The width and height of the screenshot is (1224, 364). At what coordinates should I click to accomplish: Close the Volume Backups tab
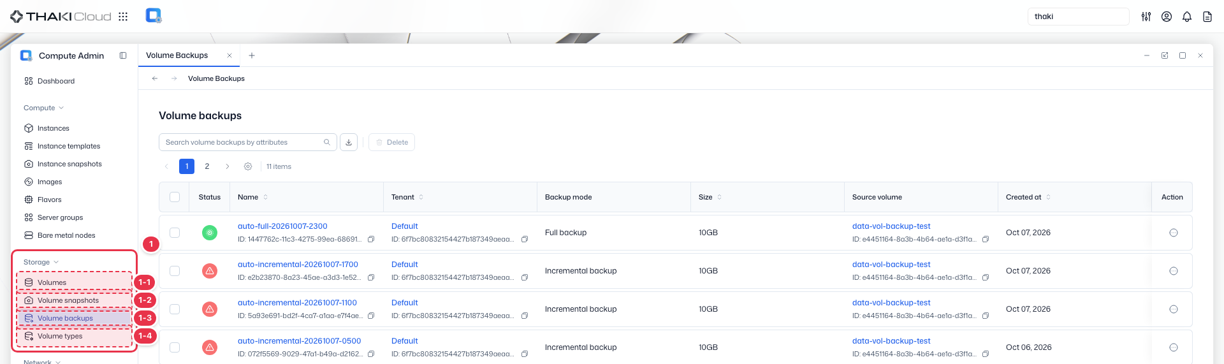tap(229, 55)
